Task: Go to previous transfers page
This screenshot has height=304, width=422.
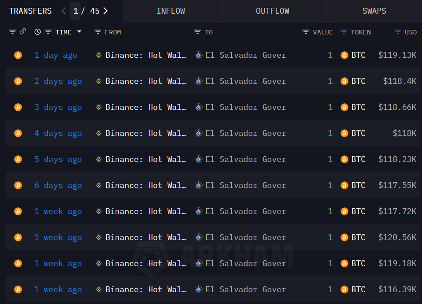Action: 64,11
